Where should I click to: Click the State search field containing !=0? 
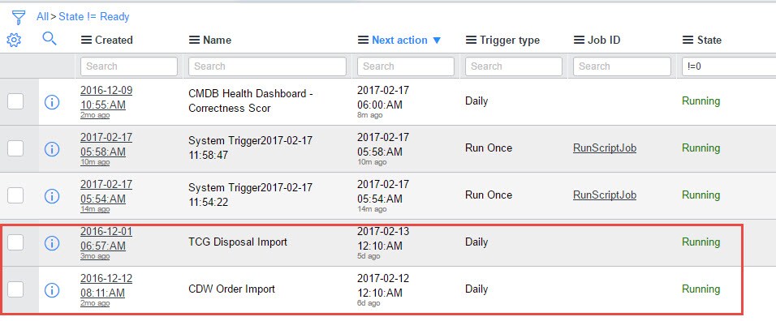tap(728, 66)
